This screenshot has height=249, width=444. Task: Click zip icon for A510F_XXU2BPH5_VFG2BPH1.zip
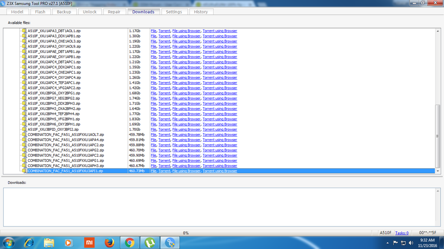[x=24, y=119]
